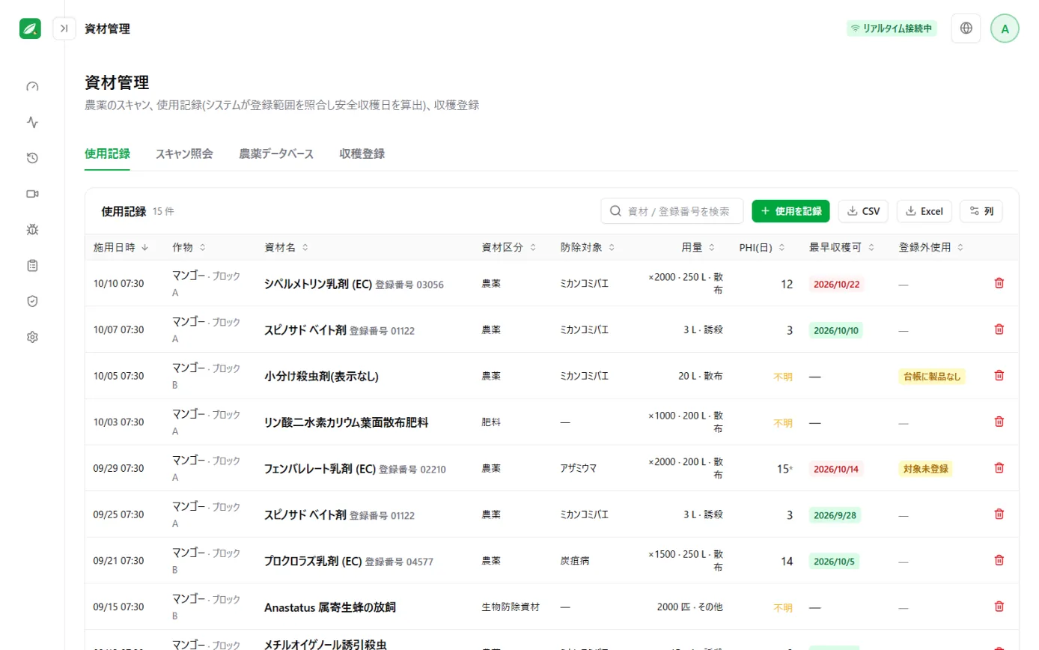This screenshot has height=650, width=1039.
Task: Click the green leaf app logo
Action: click(x=31, y=28)
